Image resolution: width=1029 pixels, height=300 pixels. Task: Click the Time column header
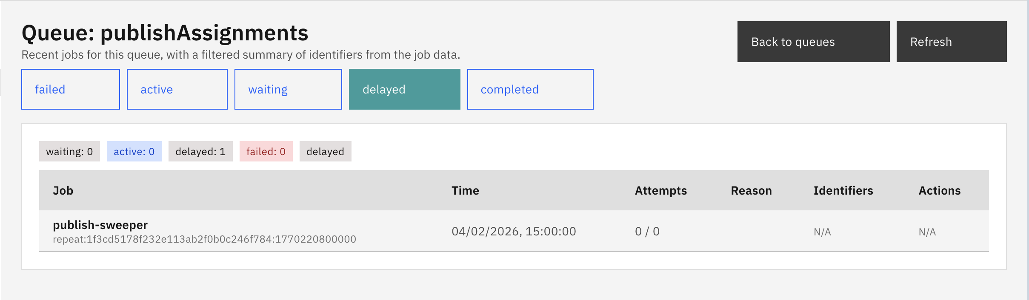465,191
